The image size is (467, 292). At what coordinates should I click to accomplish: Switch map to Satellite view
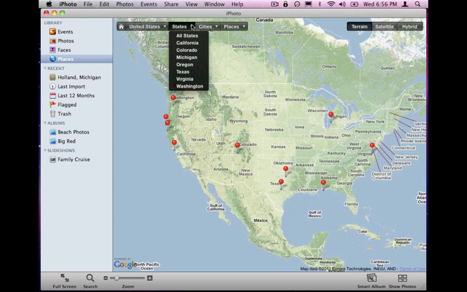point(385,26)
